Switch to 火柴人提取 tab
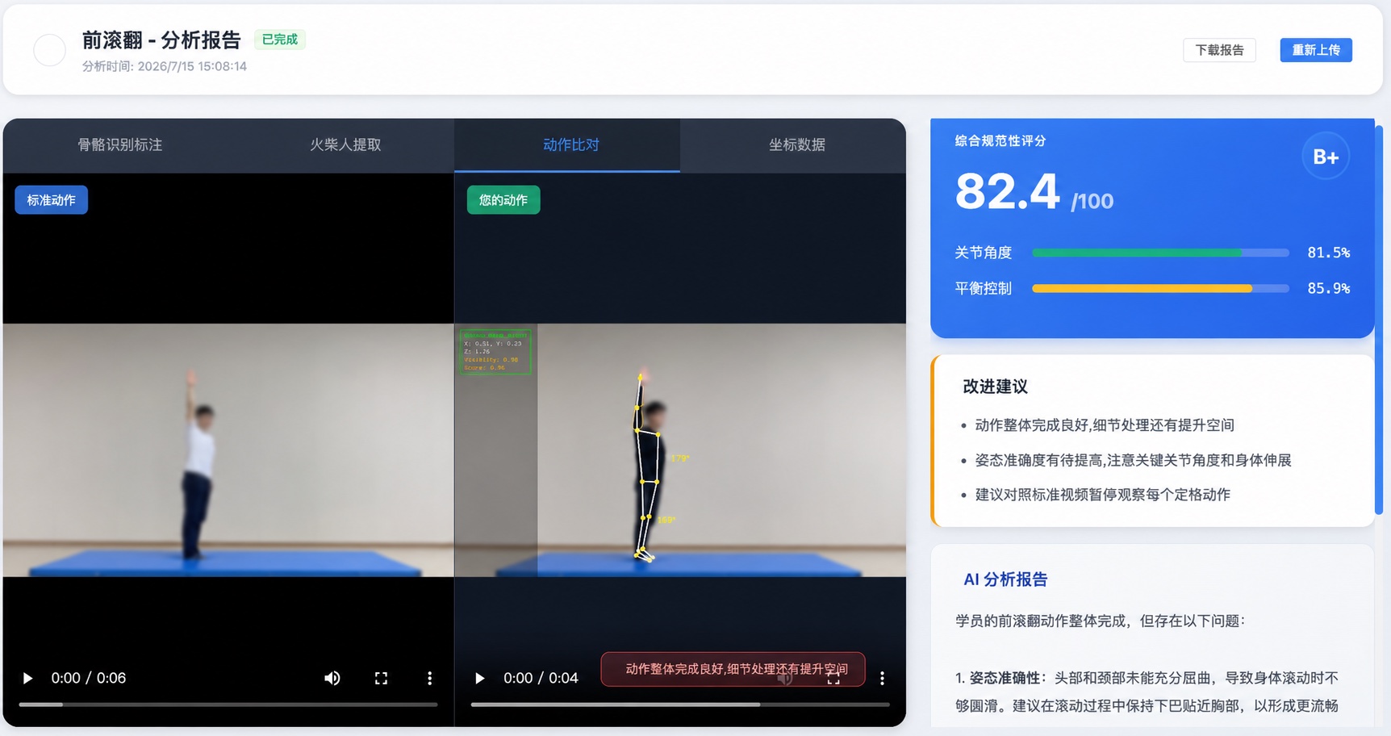Image resolution: width=1391 pixels, height=736 pixels. point(345,145)
